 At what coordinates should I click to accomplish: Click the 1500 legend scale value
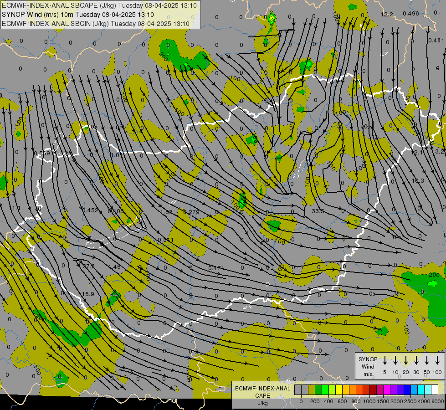click(x=383, y=401)
